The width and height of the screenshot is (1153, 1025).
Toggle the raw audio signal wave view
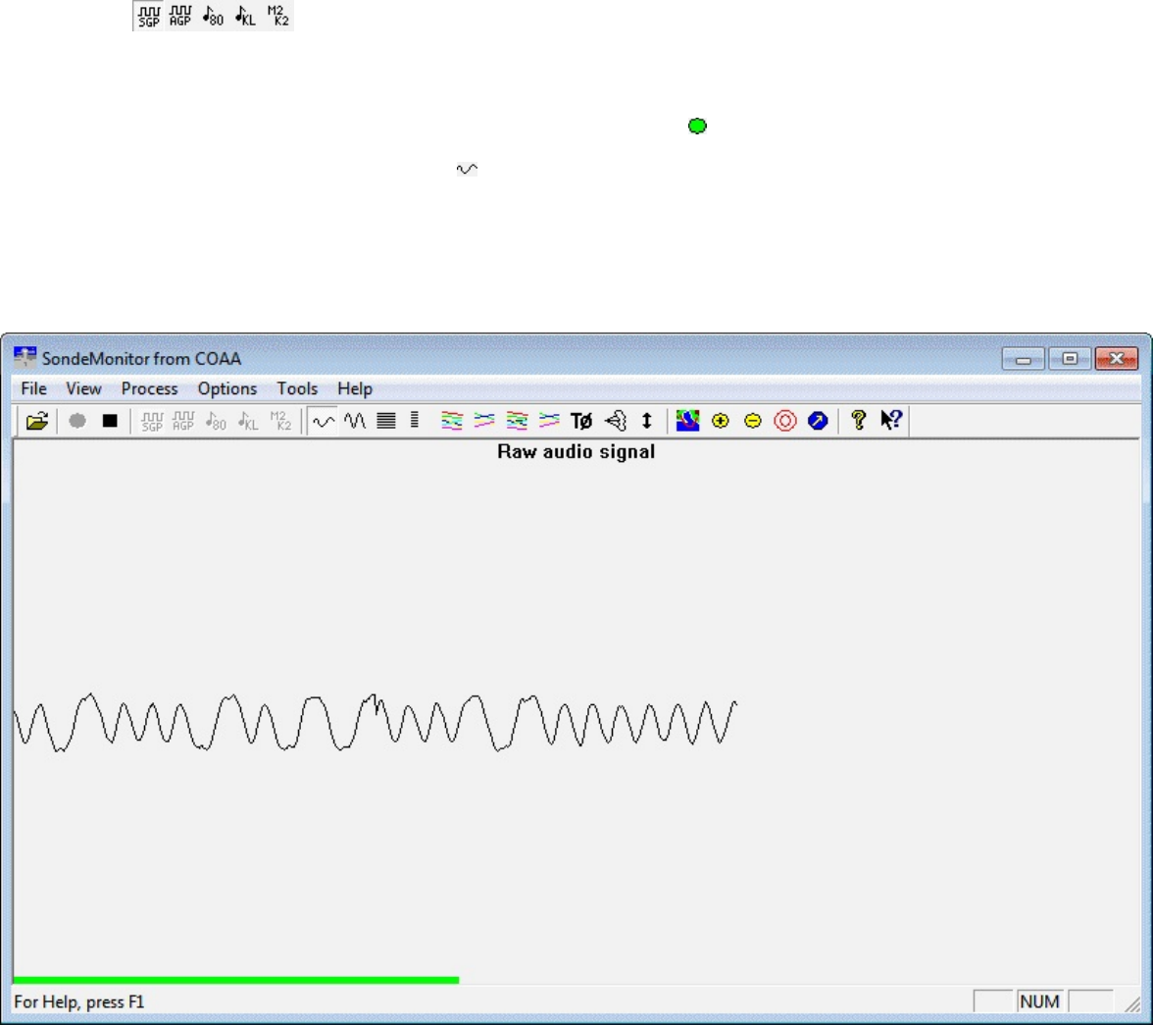click(323, 421)
